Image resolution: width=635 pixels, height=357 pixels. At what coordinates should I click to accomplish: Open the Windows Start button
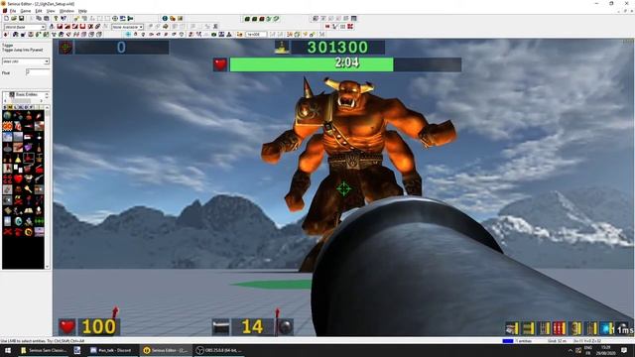click(x=8, y=350)
